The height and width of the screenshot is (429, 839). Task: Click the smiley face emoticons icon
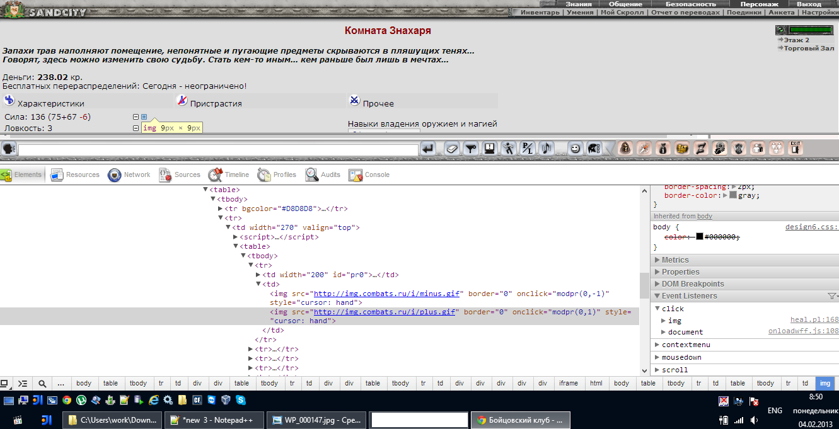575,149
